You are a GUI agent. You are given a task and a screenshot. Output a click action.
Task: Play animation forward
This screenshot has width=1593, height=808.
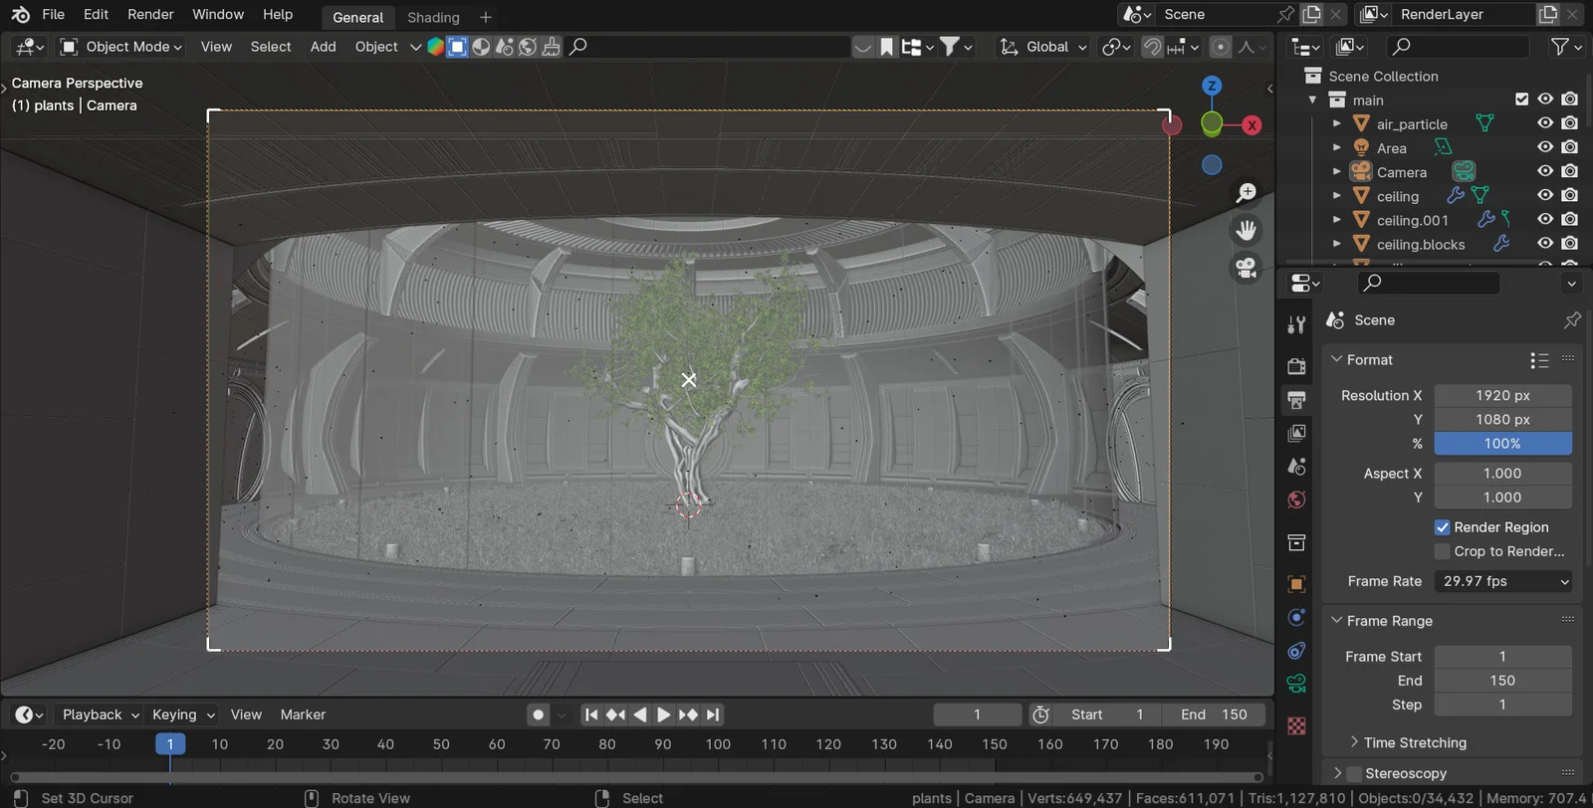663,714
